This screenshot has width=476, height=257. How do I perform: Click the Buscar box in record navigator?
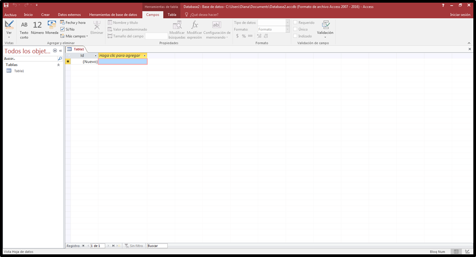[x=157, y=246]
